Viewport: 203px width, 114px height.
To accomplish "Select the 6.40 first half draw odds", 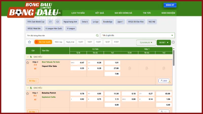I will pos(164,105).
